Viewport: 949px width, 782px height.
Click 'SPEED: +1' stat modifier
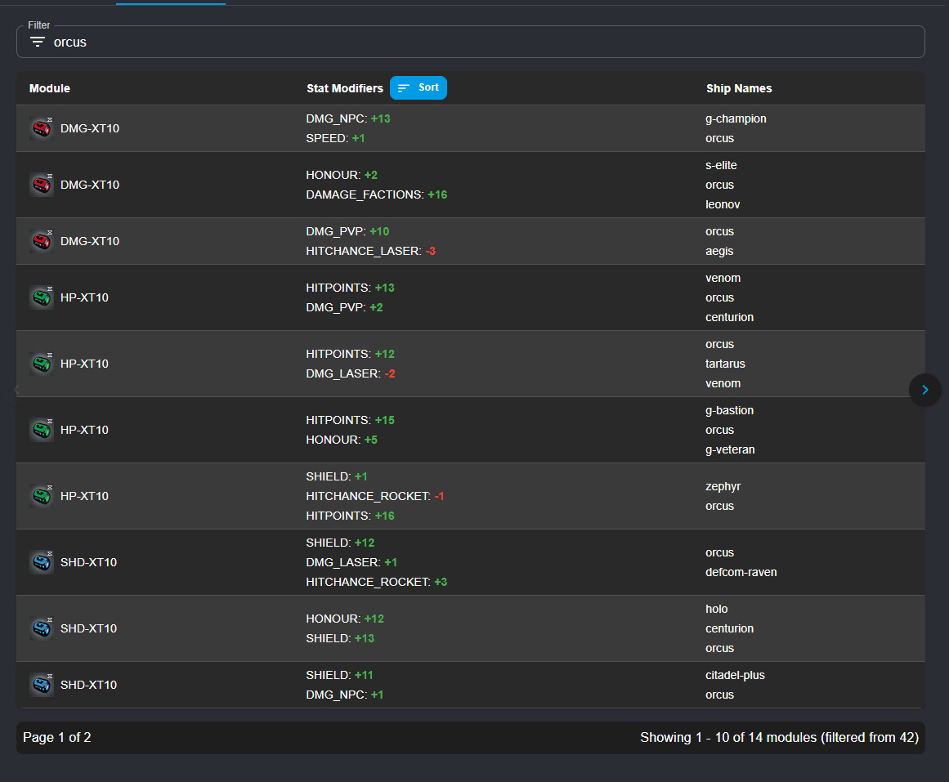coord(335,138)
